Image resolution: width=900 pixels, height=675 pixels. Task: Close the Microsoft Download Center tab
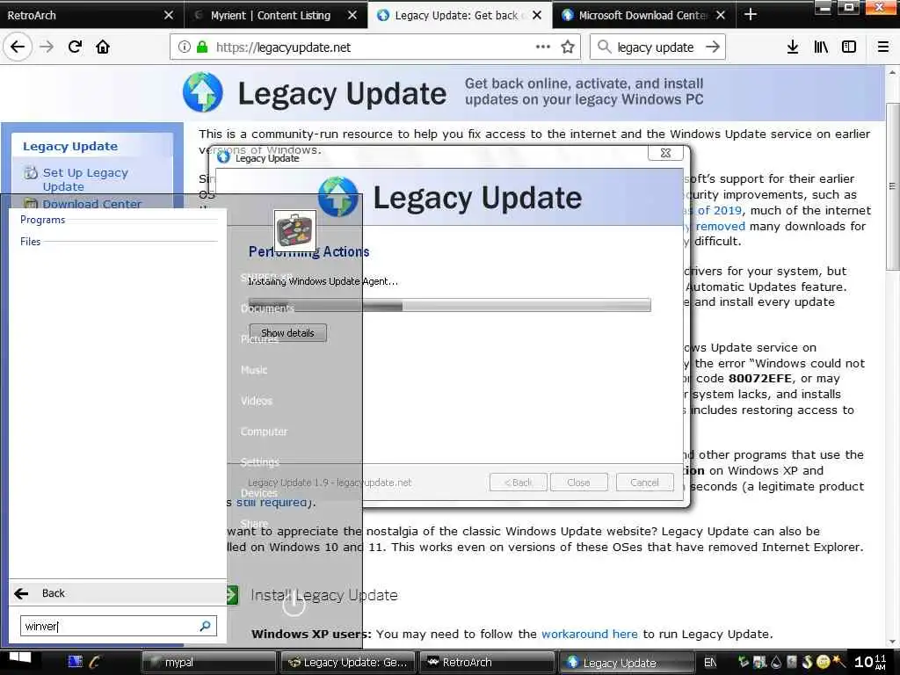(721, 16)
